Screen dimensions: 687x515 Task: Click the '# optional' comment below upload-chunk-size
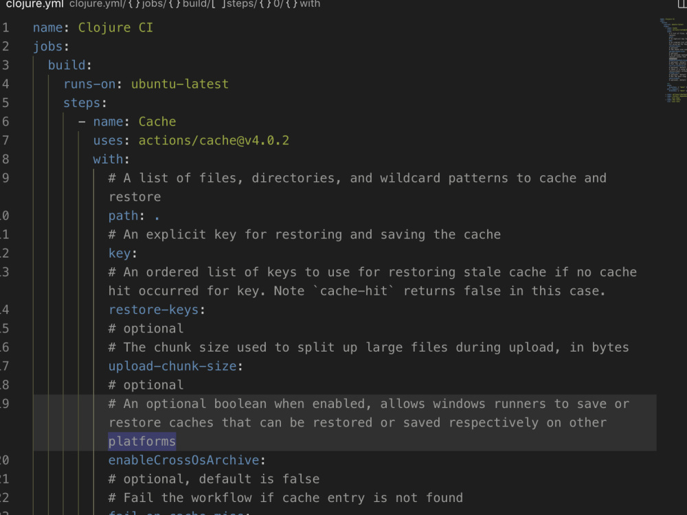coord(146,385)
